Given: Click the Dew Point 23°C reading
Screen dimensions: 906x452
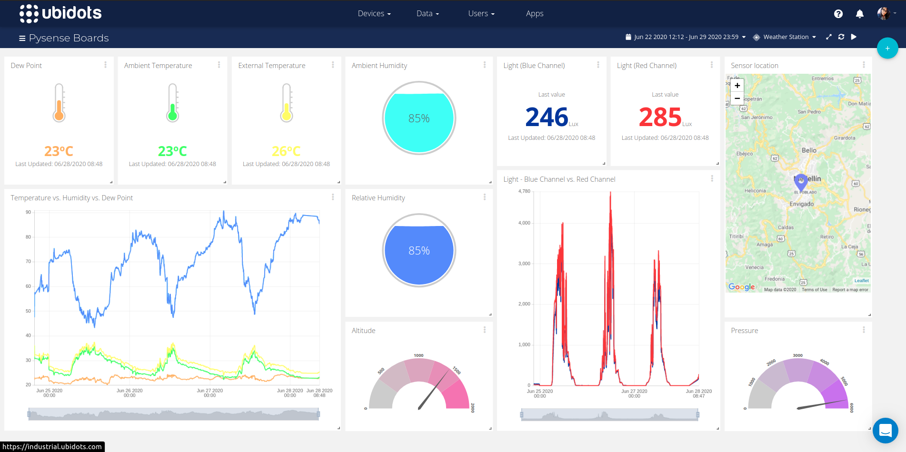Looking at the screenshot, I should 59,151.
